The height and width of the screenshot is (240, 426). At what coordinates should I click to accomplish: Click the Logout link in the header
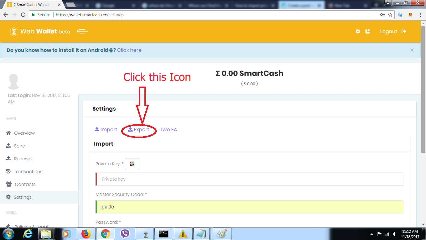(x=393, y=31)
